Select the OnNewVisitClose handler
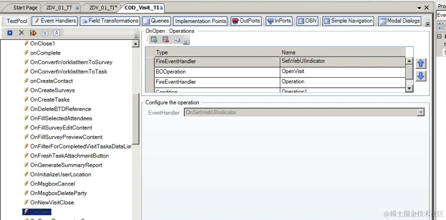 52,203
